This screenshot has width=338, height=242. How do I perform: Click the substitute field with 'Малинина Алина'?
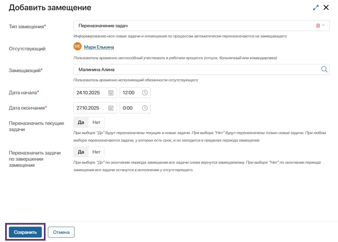tap(194, 69)
